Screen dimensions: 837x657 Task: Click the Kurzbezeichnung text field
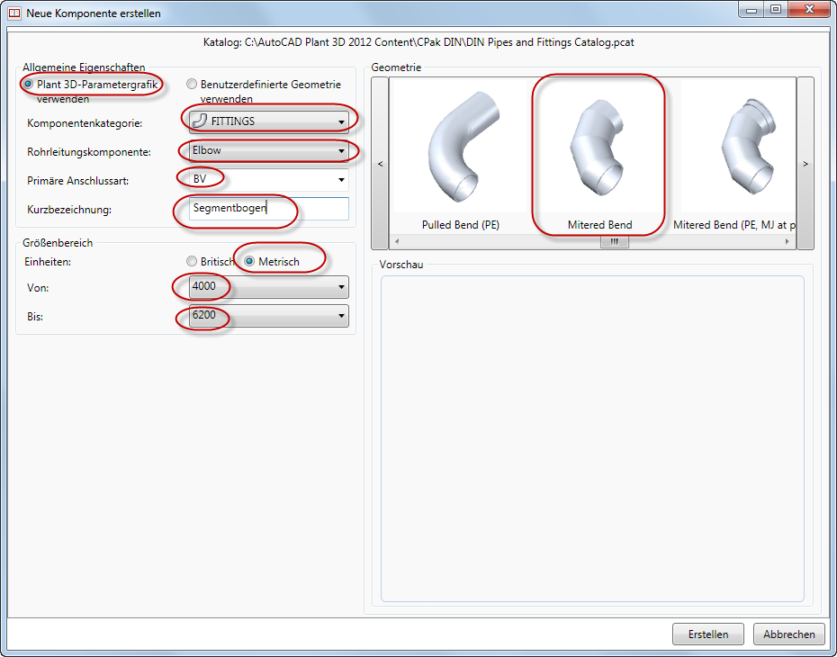269,209
